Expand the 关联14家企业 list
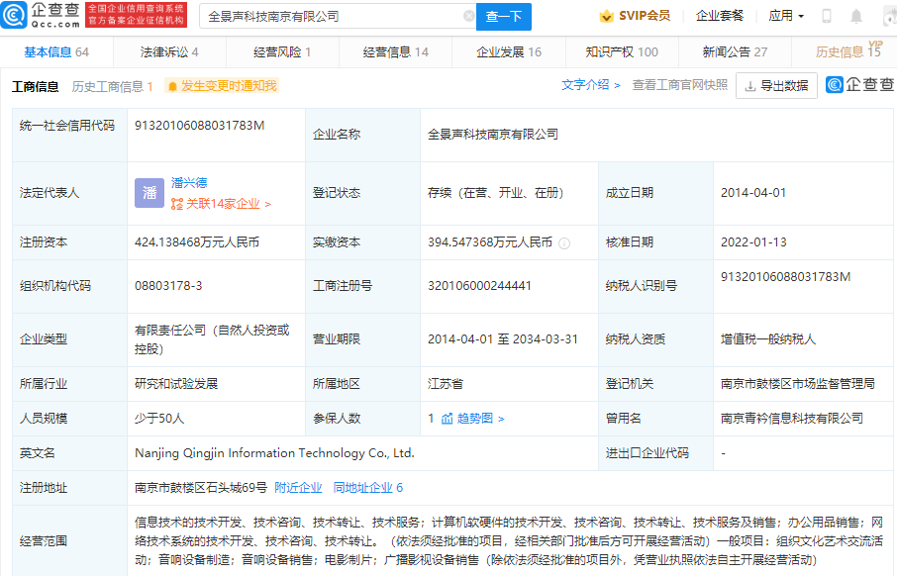Viewport: 897px width, 576px height. tap(221, 204)
